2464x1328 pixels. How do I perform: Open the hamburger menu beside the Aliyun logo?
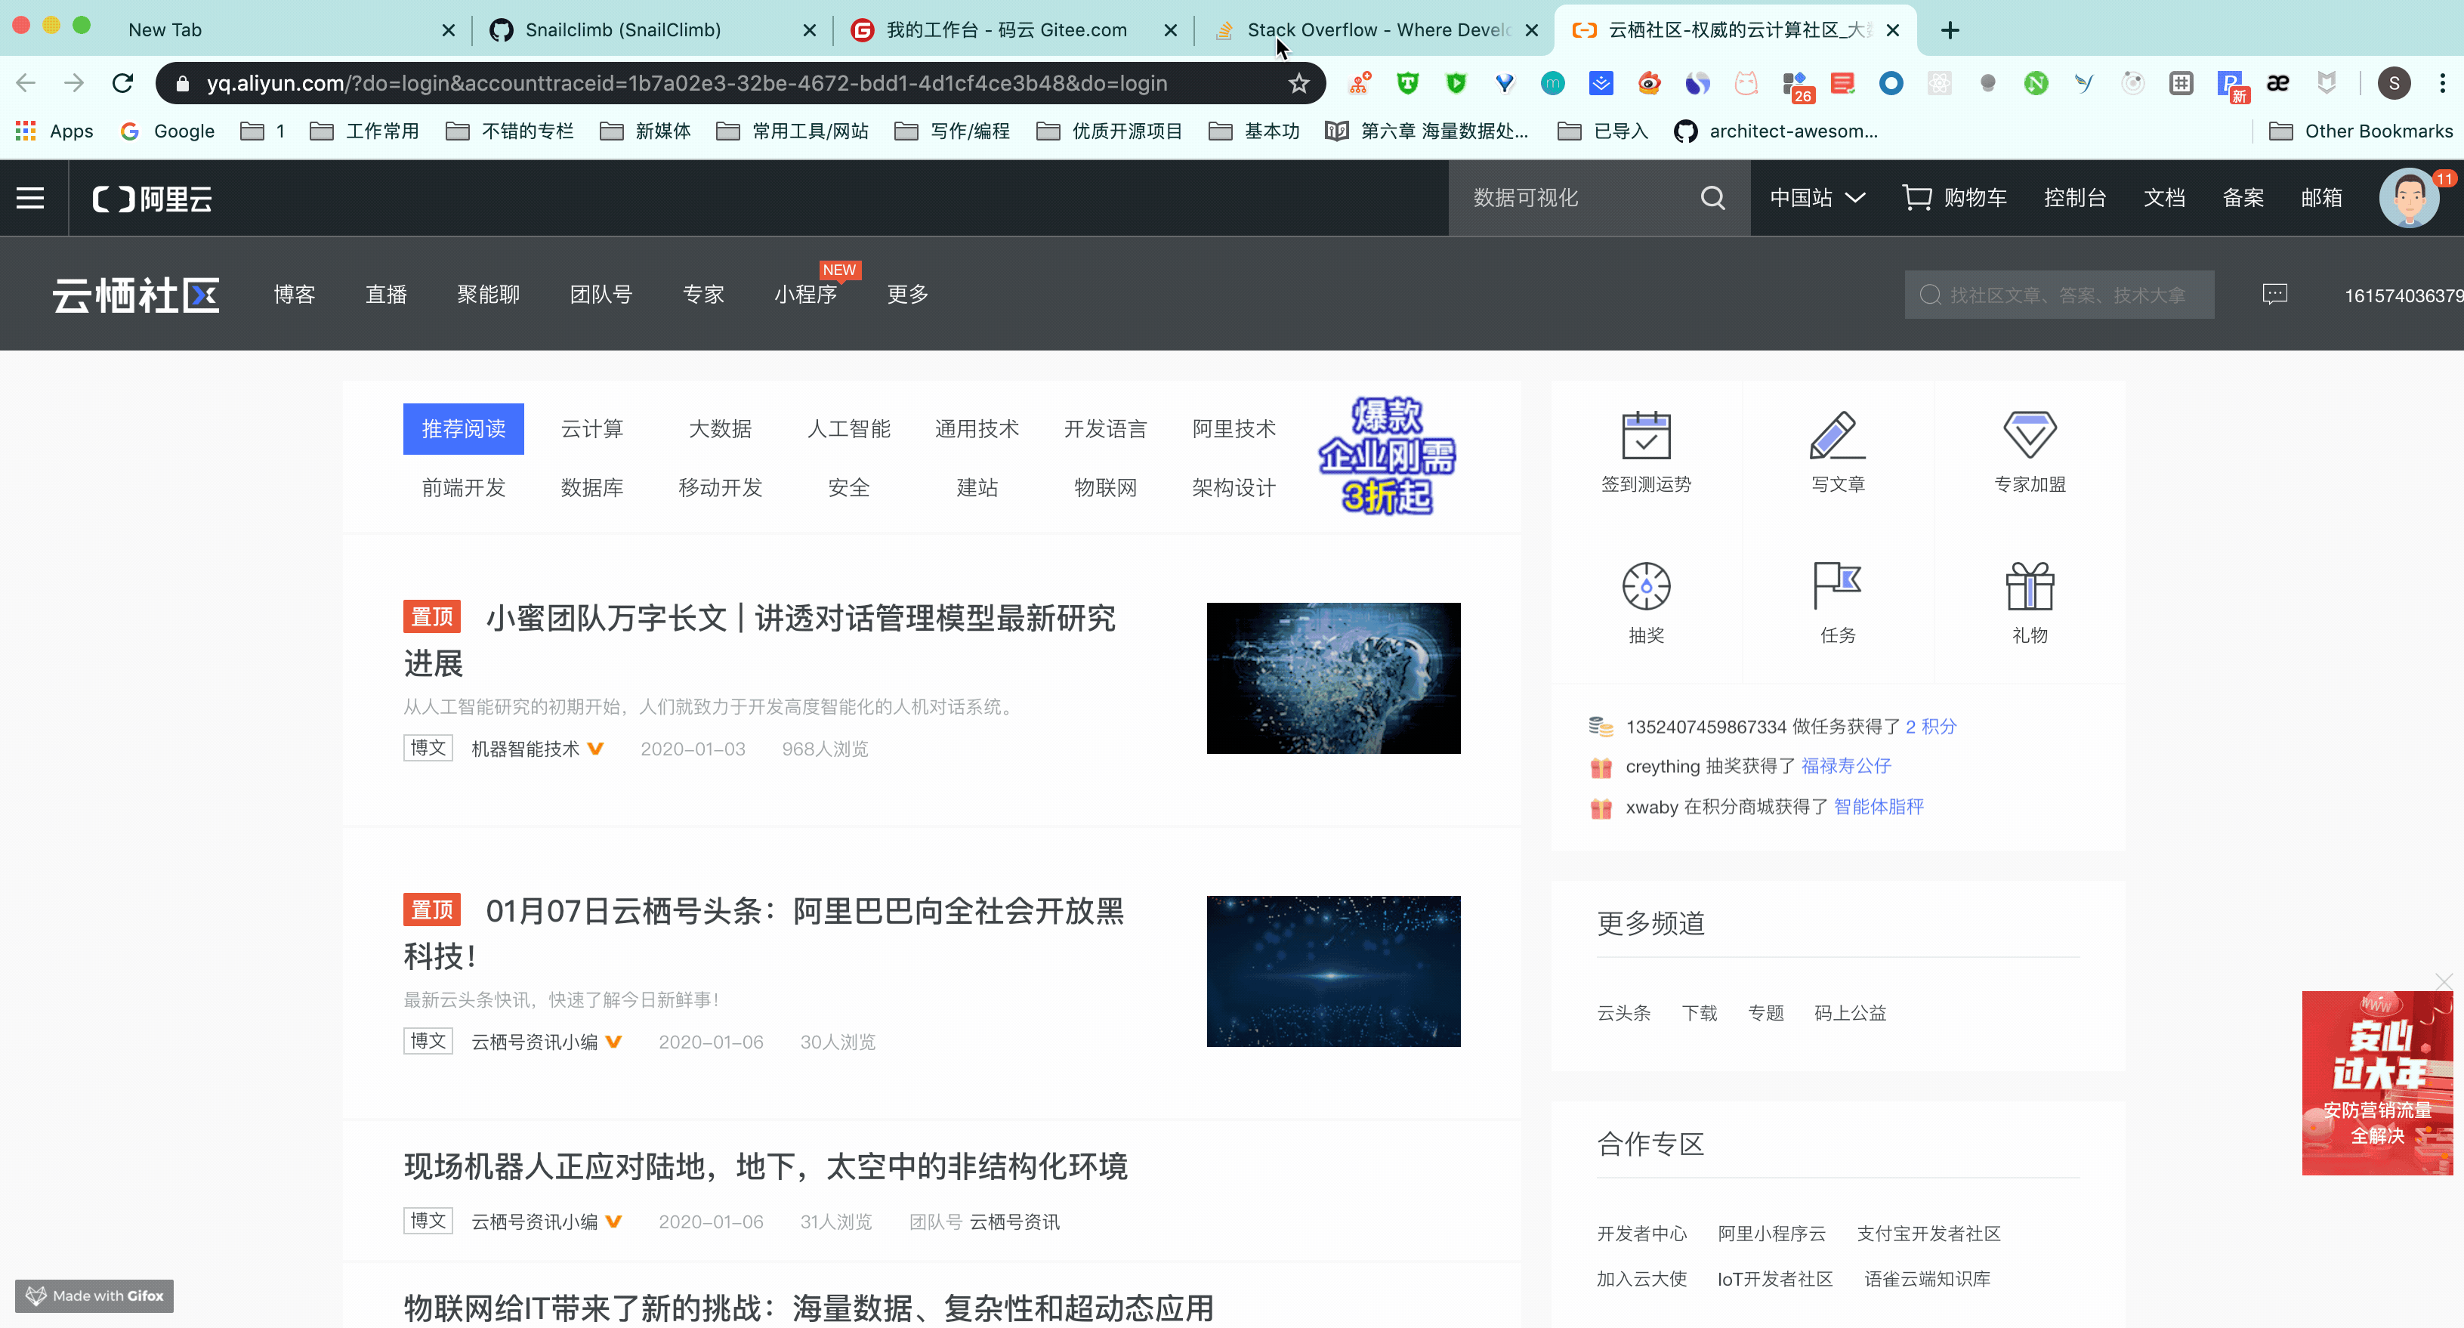tap(29, 197)
